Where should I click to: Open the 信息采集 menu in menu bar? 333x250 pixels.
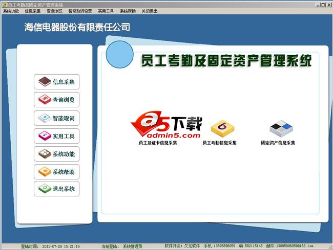point(32,11)
